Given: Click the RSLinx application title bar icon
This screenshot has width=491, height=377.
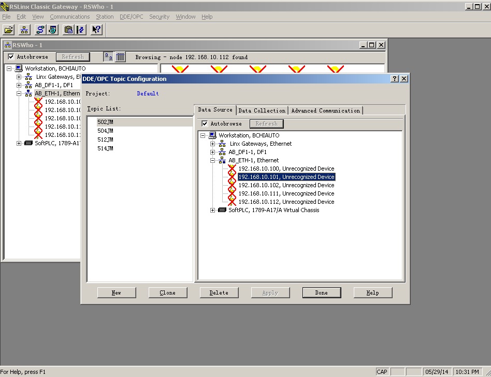Looking at the screenshot, I should pyautogui.click(x=4, y=7).
